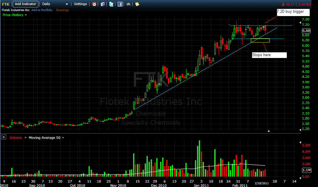This screenshot has height=187, width=318.
Task: Share the chart via Twitter icon
Action: pyautogui.click(x=111, y=4)
